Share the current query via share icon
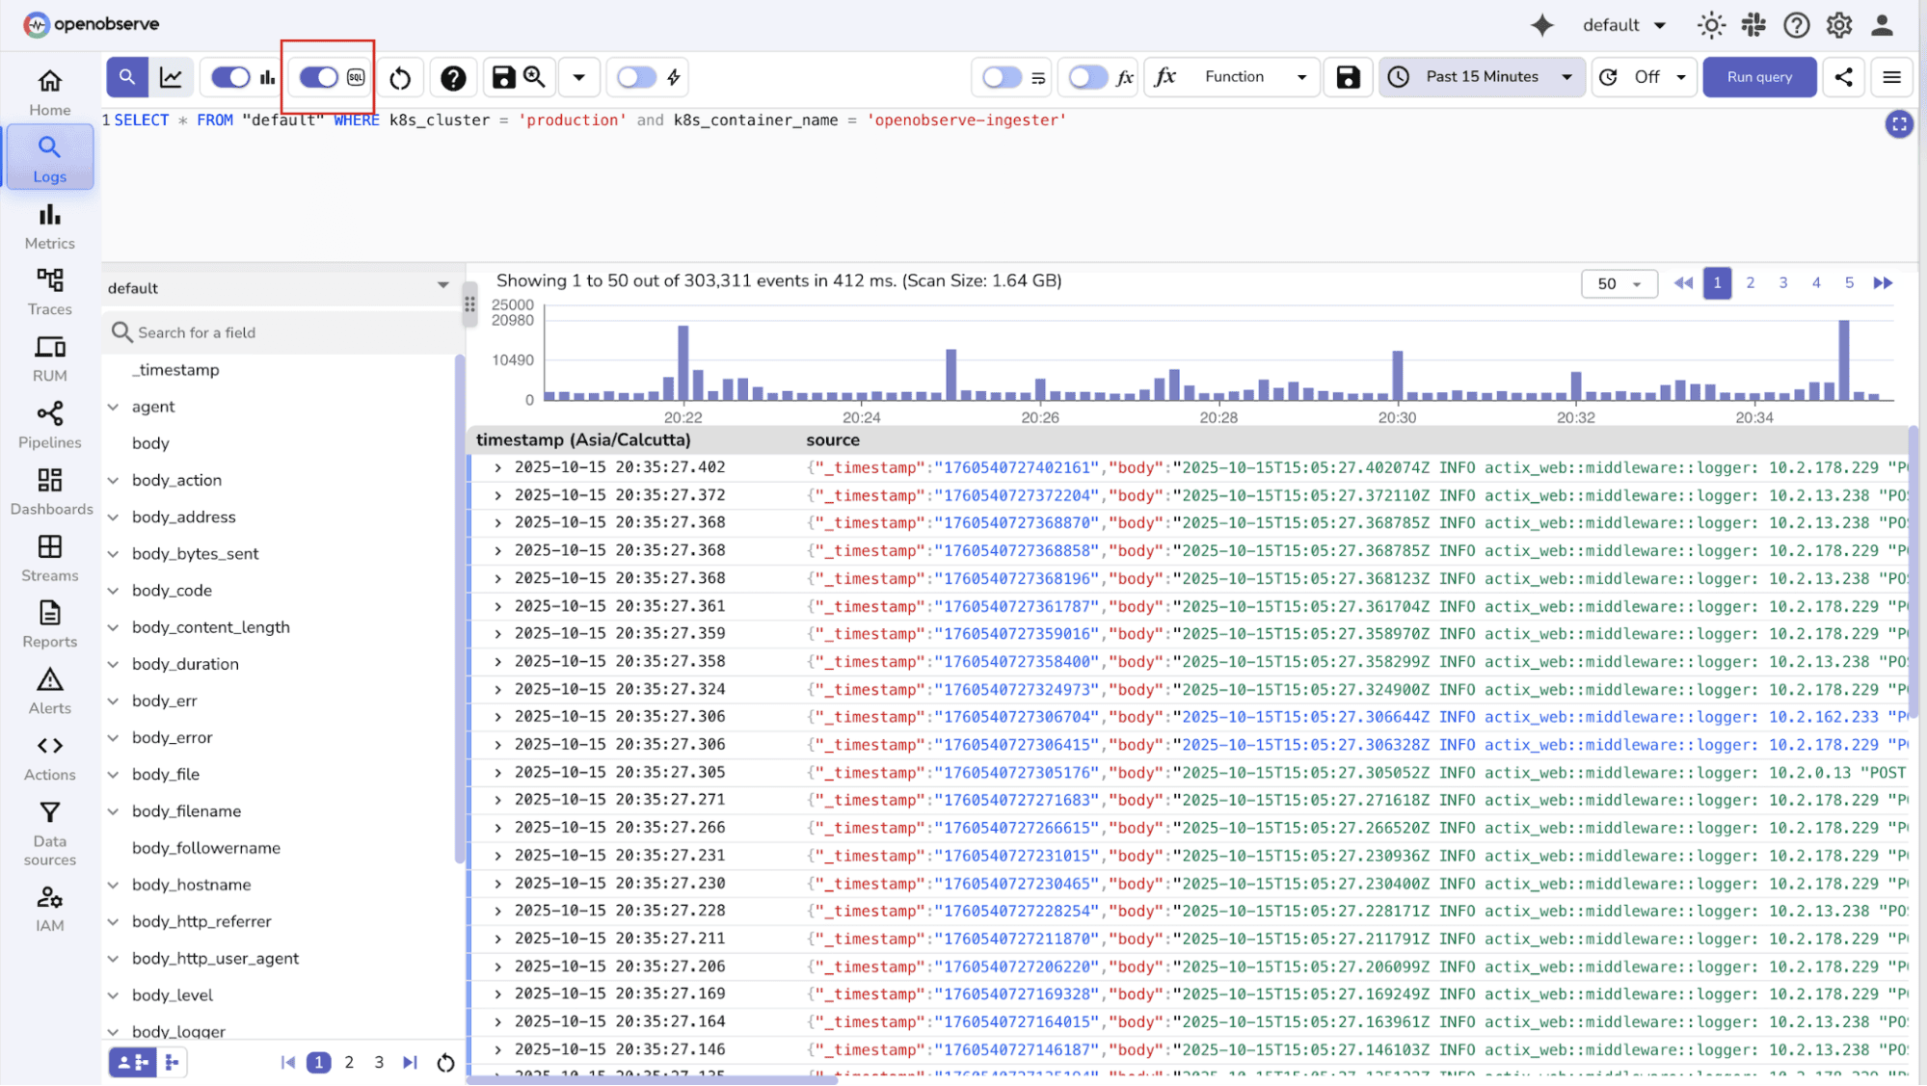 point(1842,77)
